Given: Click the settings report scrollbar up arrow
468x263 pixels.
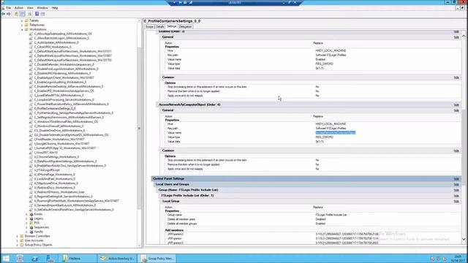Looking at the screenshot, I should (x=464, y=36).
